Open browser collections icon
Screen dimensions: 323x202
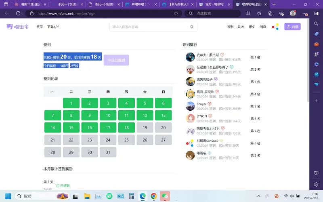pos(270,13)
